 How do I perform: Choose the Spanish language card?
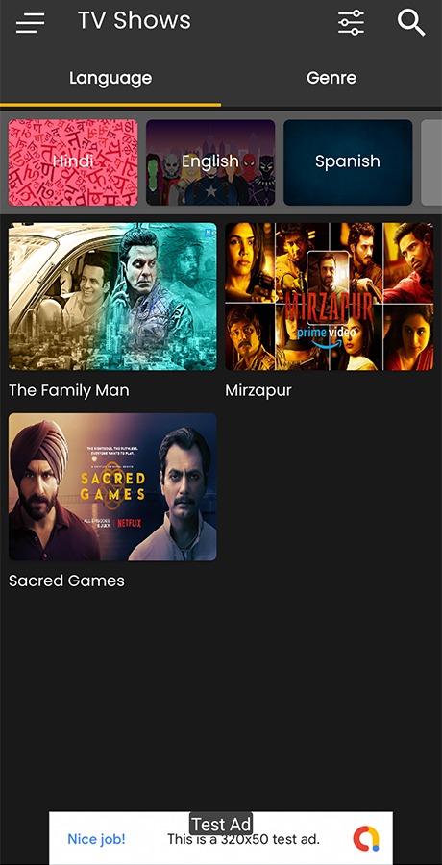pos(348,162)
